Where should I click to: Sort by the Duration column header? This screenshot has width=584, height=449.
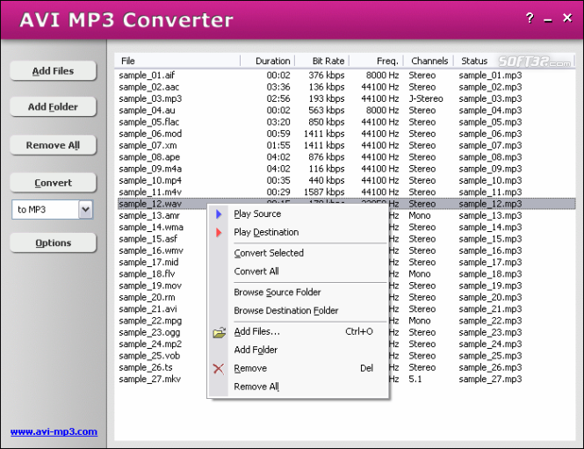268,61
